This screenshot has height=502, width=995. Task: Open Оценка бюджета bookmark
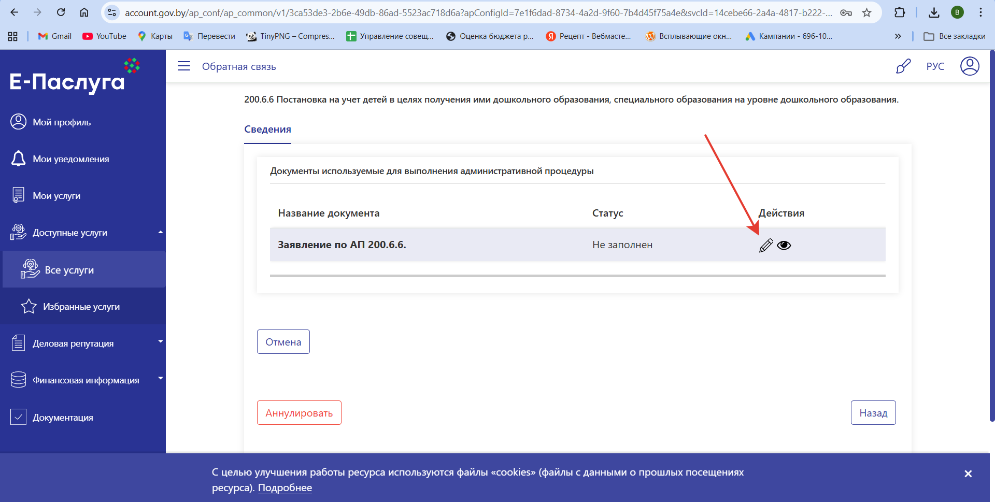pos(490,36)
